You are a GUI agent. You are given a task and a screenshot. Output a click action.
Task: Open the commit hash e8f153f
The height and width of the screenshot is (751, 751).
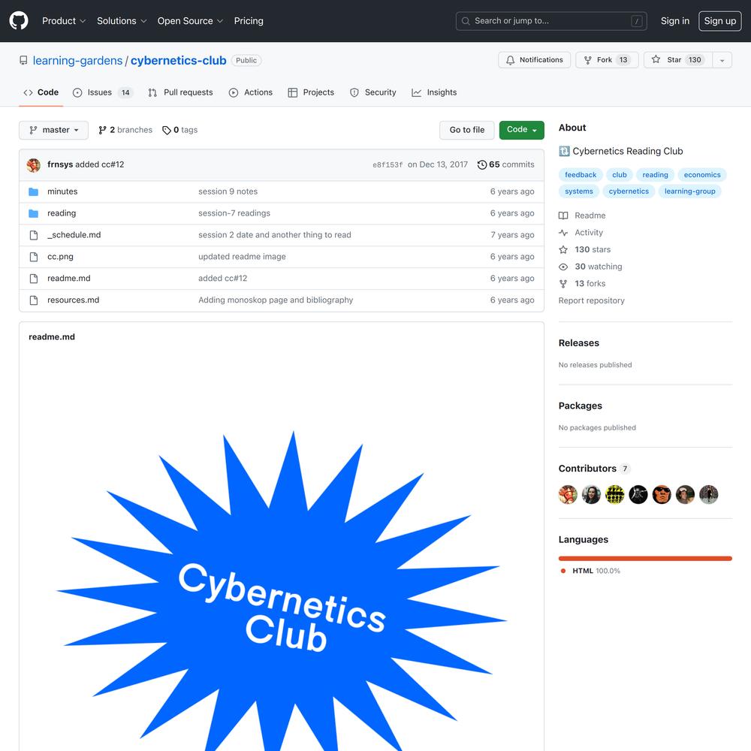388,164
